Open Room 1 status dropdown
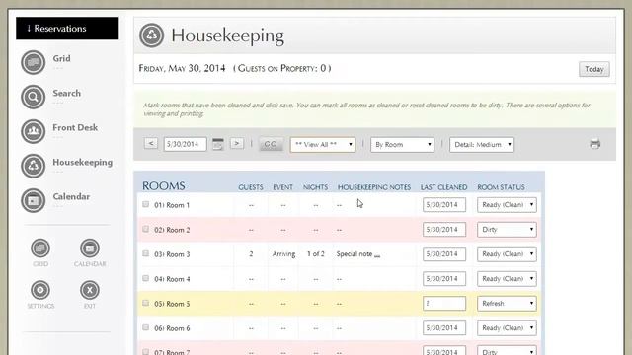This screenshot has height=355, width=632. coord(507,205)
